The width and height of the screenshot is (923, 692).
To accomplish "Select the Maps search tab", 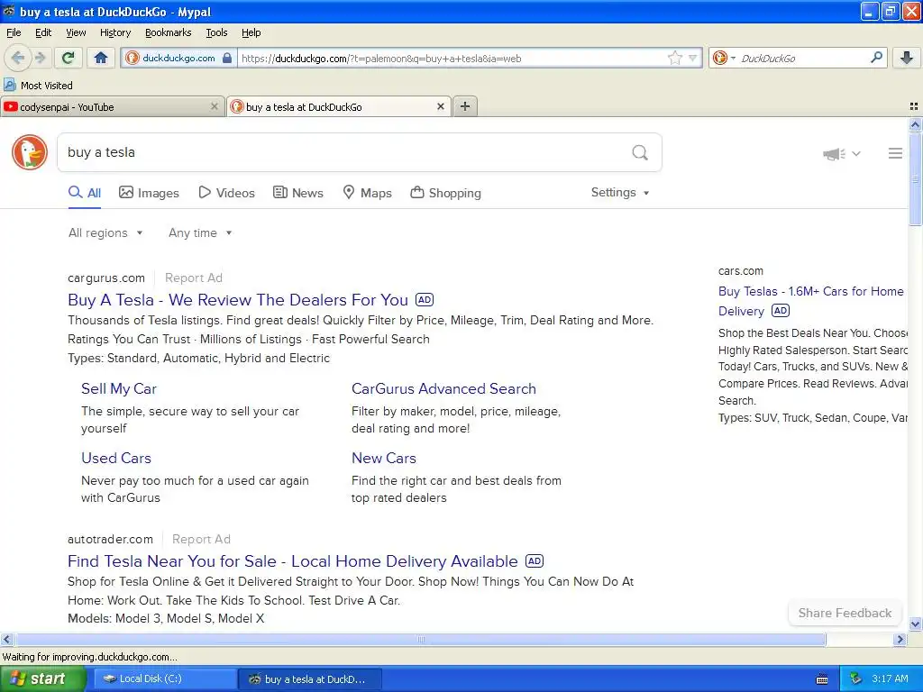I will [368, 193].
